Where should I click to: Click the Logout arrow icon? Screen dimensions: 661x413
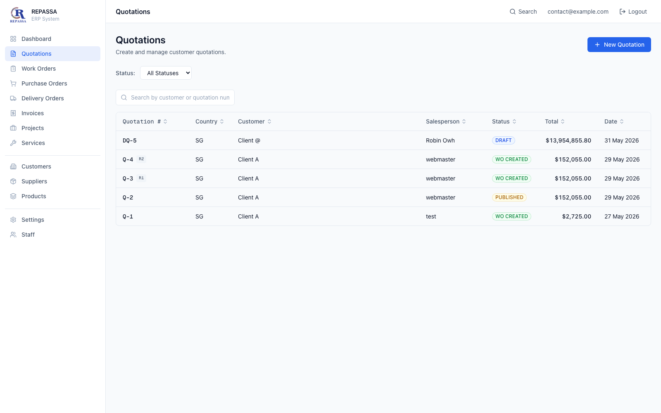[623, 12]
